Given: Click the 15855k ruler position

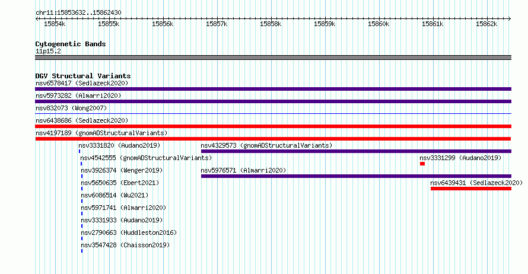Looking at the screenshot, I should pyautogui.click(x=109, y=24).
